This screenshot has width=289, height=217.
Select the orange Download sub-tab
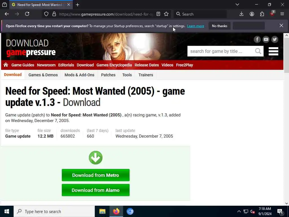[13, 75]
